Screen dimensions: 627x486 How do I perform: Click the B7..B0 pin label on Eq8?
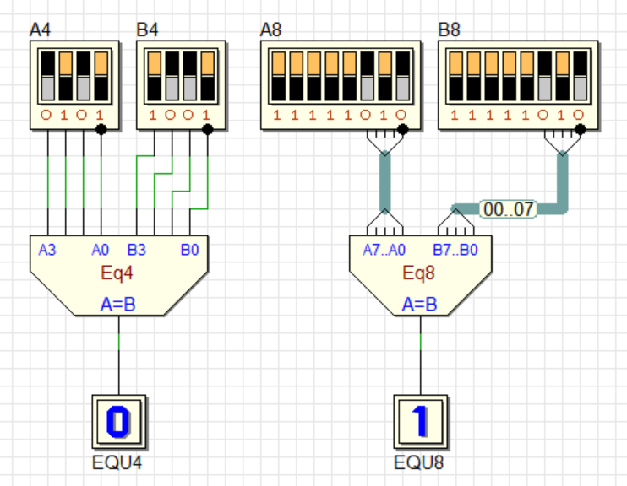(455, 250)
